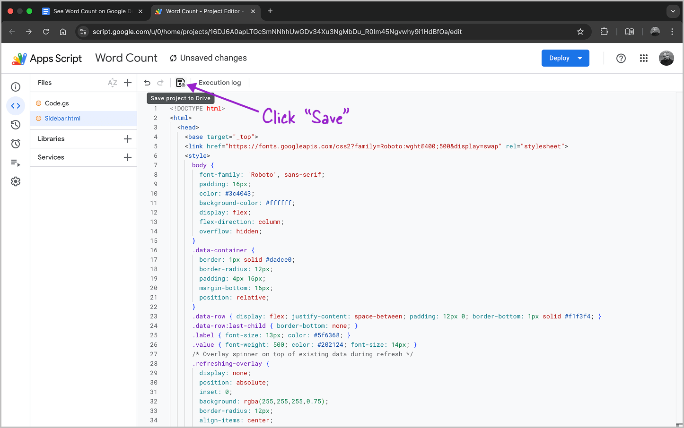The height and width of the screenshot is (428, 684).
Task: Click the Execution log button
Action: [x=219, y=83]
